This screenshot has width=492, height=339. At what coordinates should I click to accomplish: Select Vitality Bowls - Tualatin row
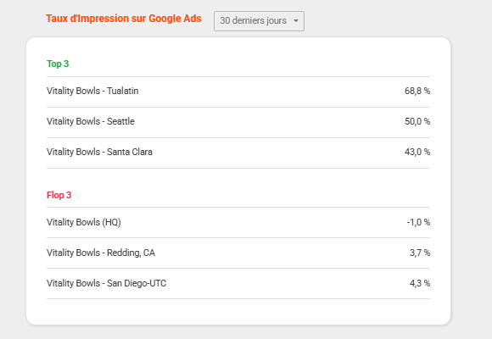238,92
